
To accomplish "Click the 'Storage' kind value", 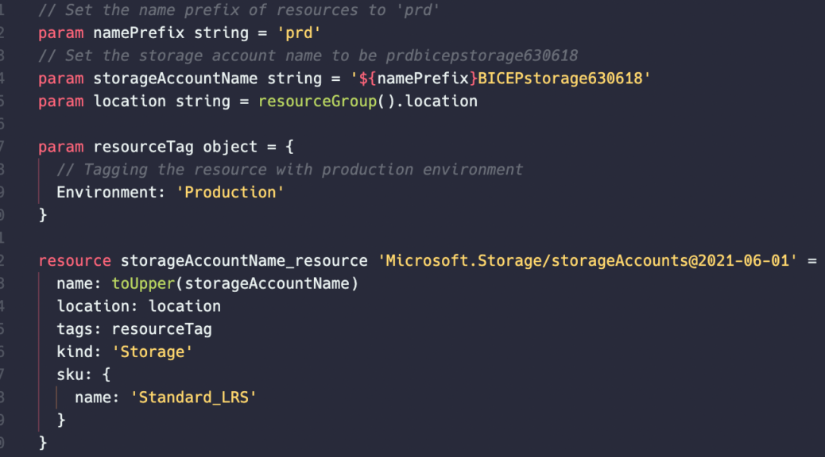I will click(x=152, y=352).
